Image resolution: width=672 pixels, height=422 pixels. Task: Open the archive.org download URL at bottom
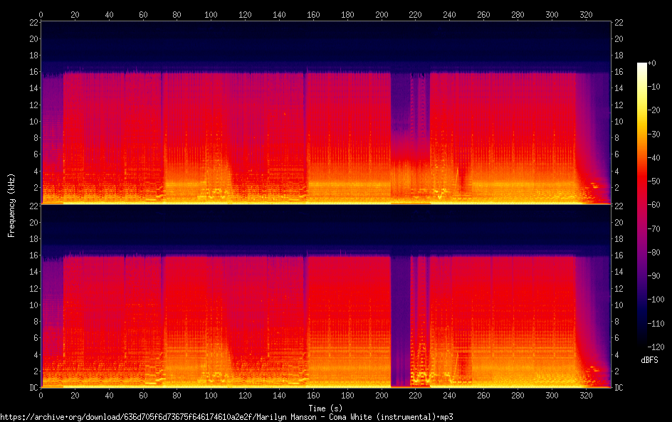click(226, 417)
